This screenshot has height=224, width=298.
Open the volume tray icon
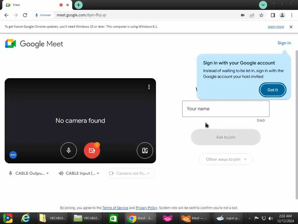[271, 218]
